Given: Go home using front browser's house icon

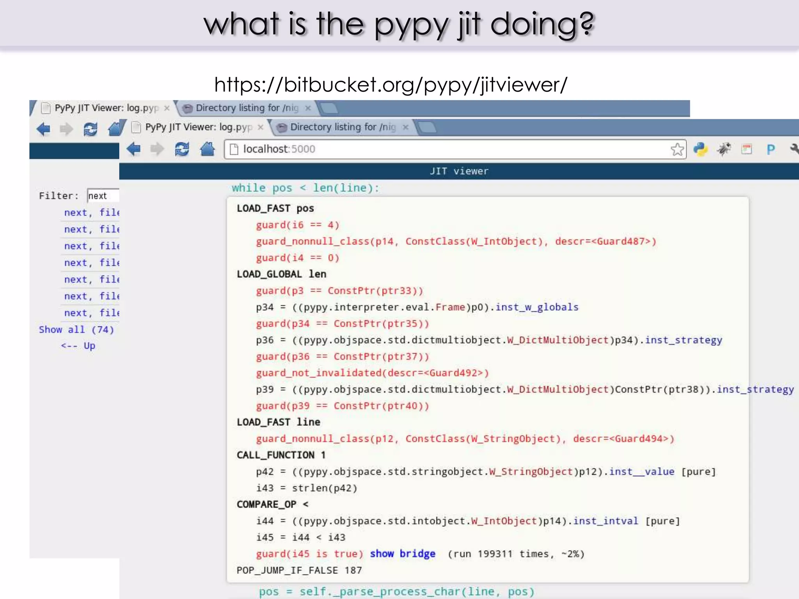Looking at the screenshot, I should [x=207, y=149].
